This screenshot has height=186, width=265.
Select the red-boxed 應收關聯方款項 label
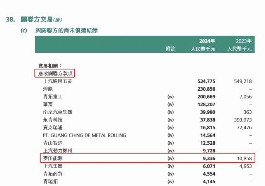point(55,73)
